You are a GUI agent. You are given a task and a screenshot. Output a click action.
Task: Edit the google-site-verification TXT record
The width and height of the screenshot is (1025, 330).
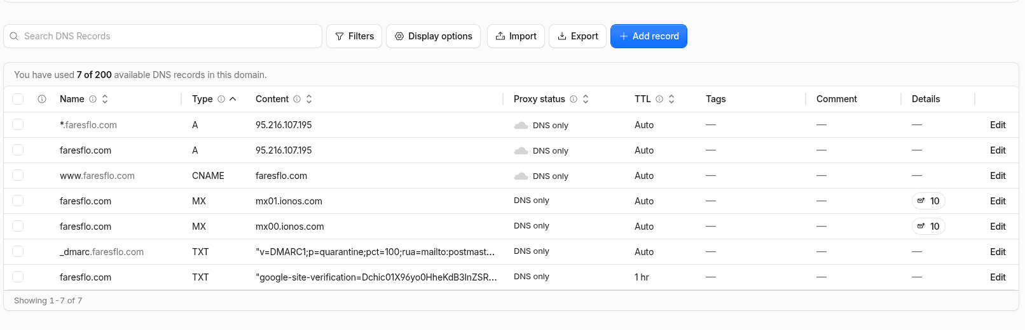pyautogui.click(x=998, y=277)
